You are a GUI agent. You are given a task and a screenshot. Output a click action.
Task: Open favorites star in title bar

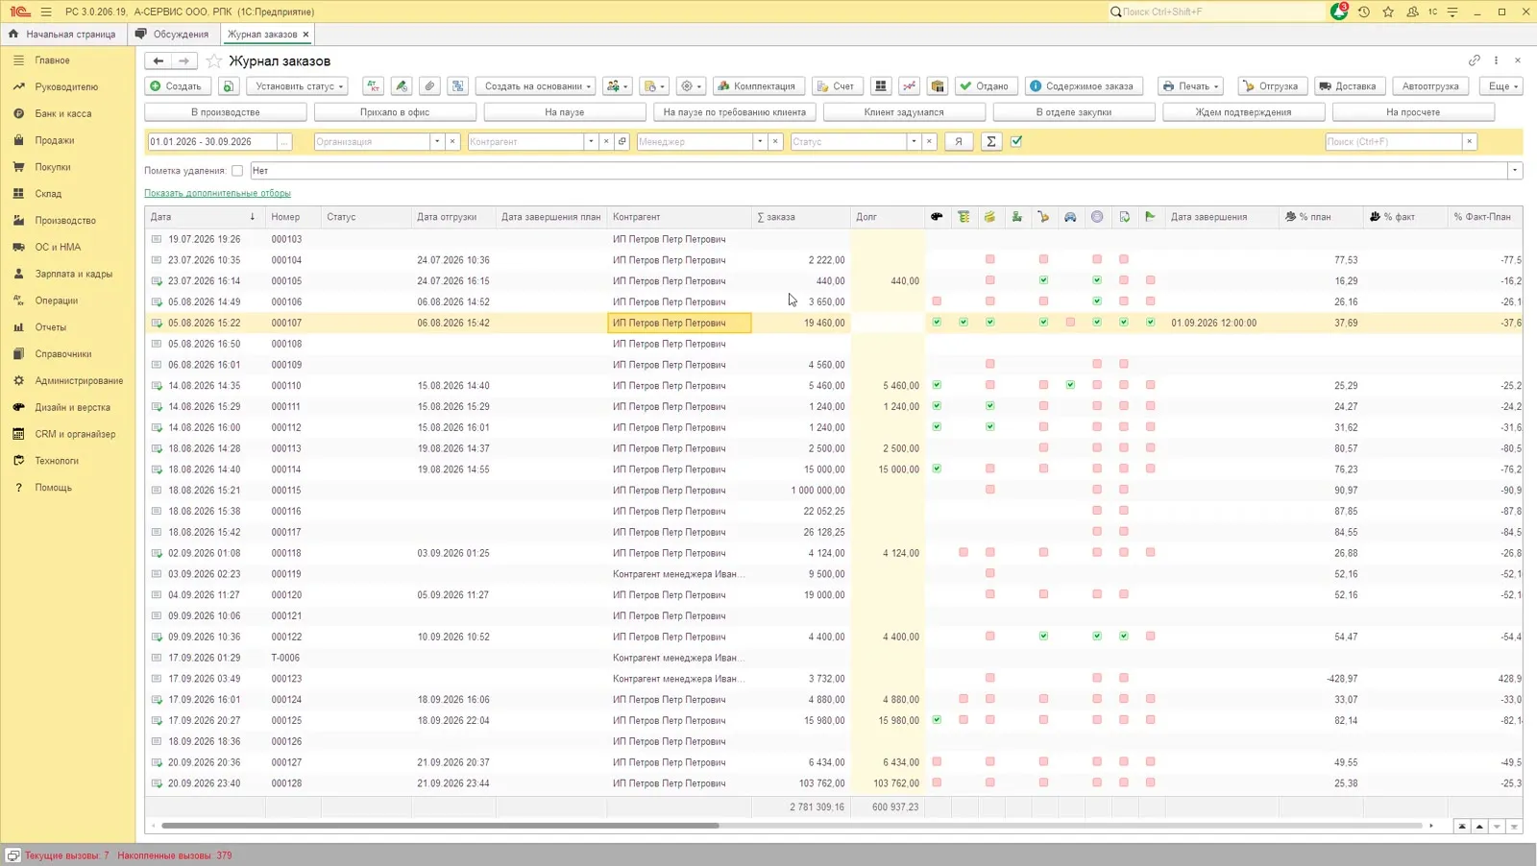(1388, 12)
